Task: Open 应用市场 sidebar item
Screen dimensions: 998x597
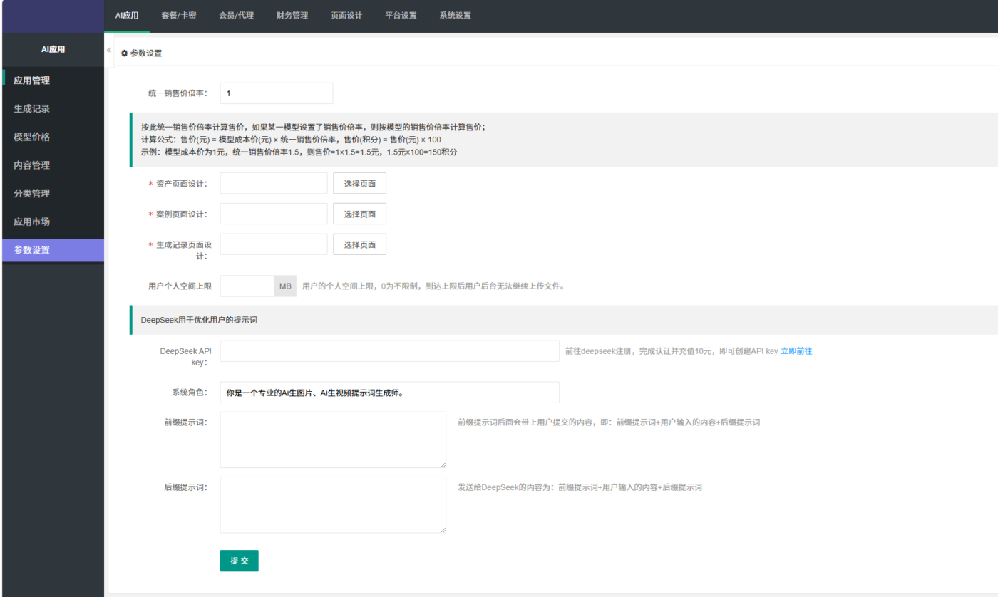Action: [x=53, y=222]
